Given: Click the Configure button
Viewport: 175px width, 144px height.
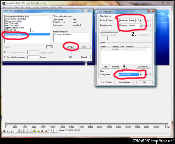Looking at the screenshot, I should 71,47.
